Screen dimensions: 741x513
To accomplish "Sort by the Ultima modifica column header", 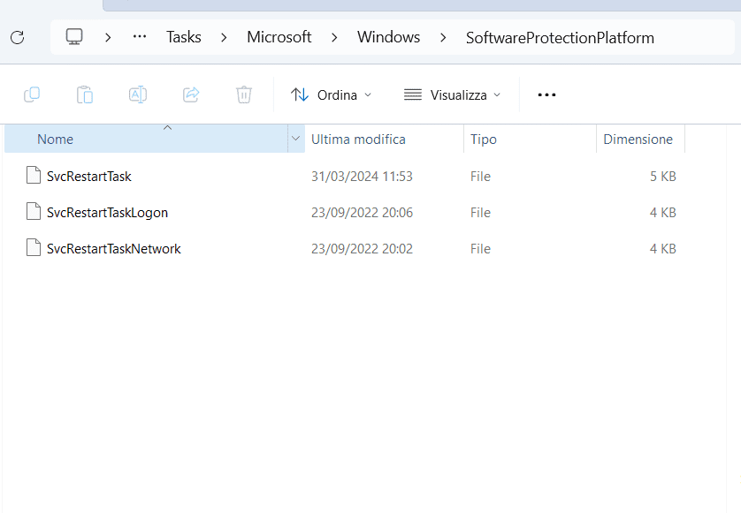I will click(x=358, y=139).
